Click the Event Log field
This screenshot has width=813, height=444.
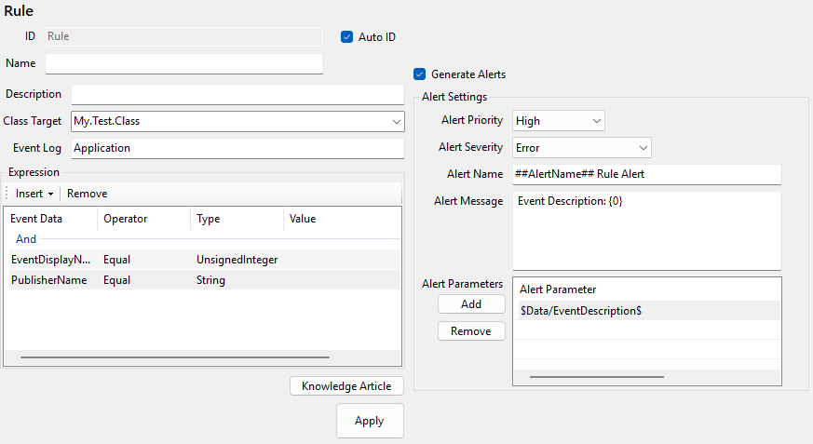(237, 148)
